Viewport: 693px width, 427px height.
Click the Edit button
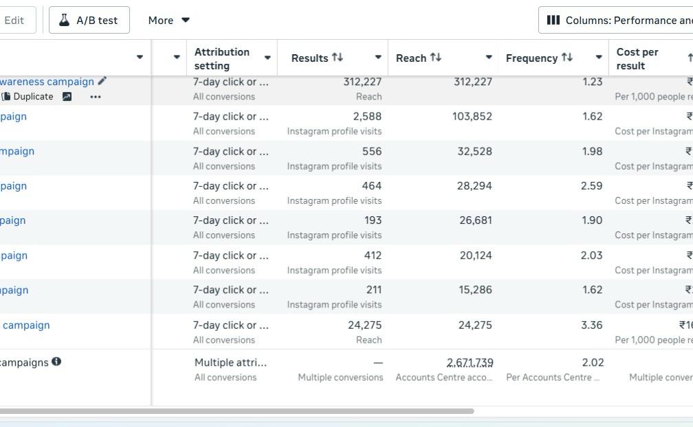tap(14, 21)
